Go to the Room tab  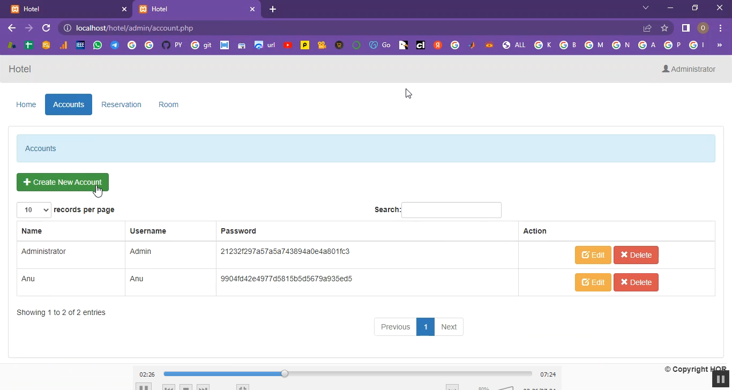tap(168, 104)
